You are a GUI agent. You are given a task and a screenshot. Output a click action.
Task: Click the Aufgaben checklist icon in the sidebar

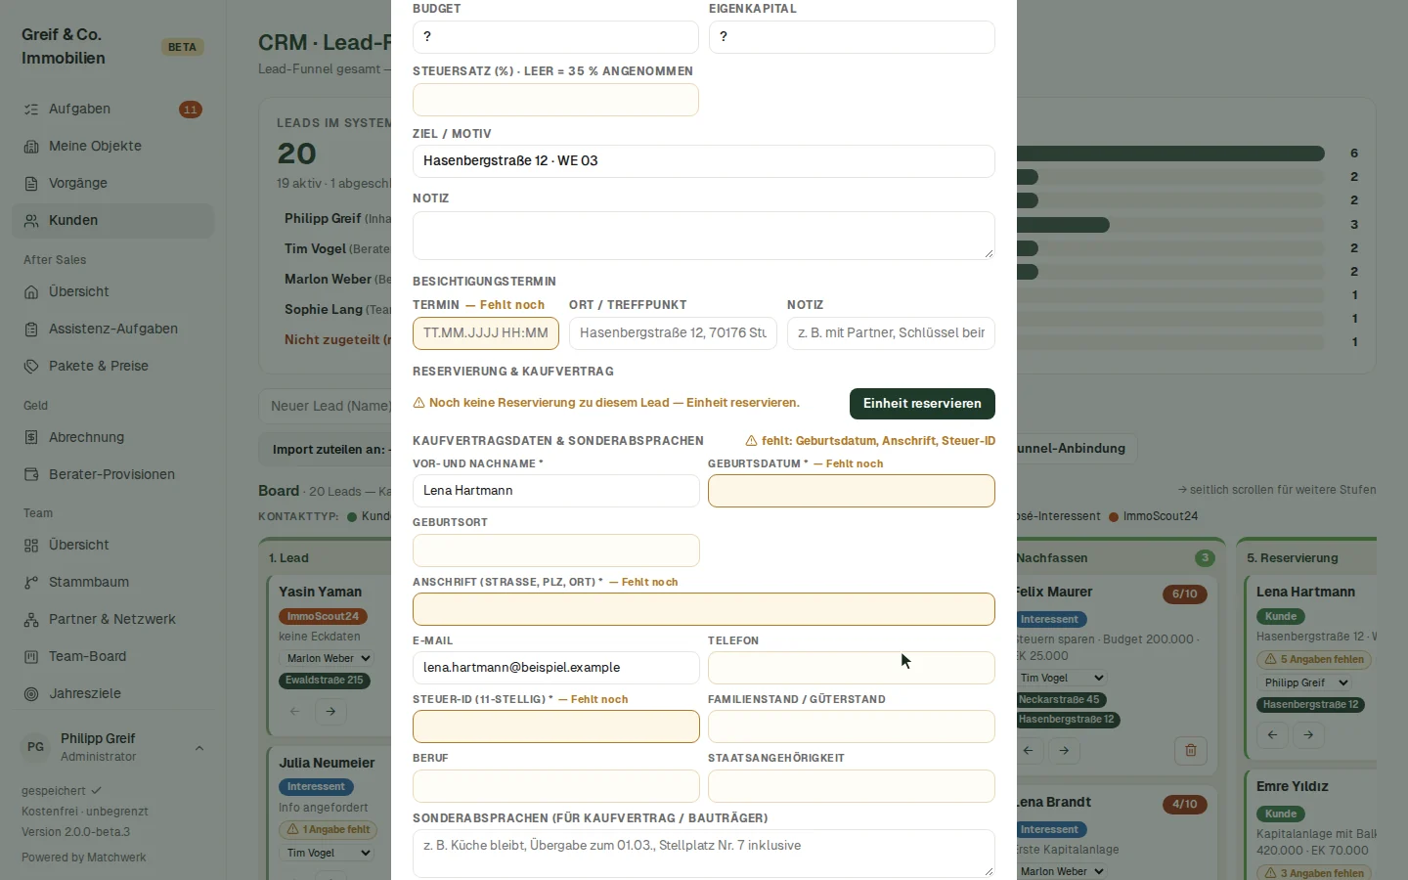pyautogui.click(x=31, y=110)
